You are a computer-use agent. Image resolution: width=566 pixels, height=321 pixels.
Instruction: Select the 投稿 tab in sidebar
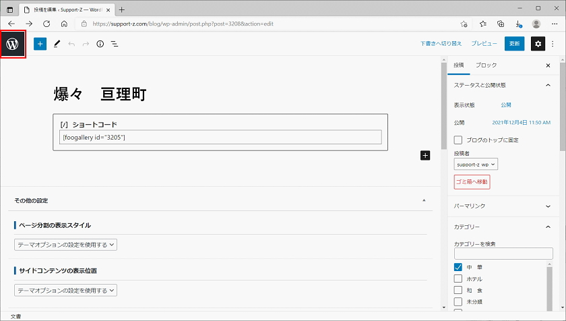click(459, 65)
